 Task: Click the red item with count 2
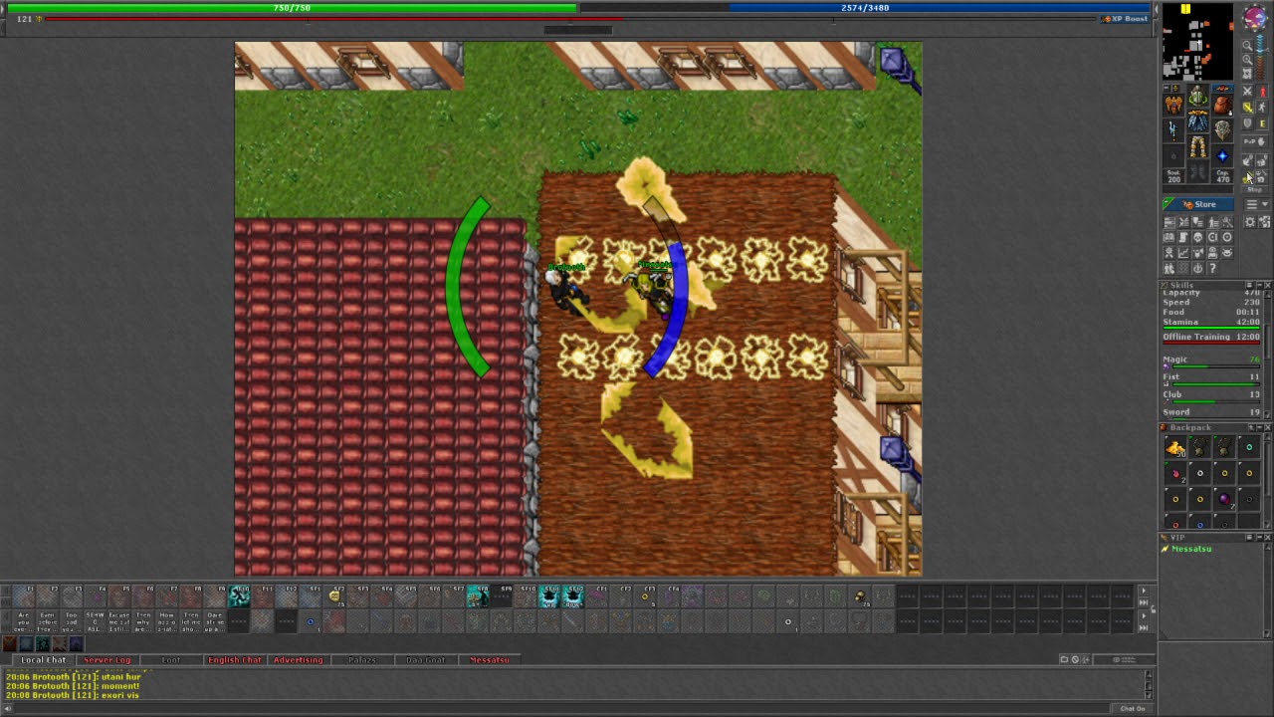pyautogui.click(x=1175, y=473)
